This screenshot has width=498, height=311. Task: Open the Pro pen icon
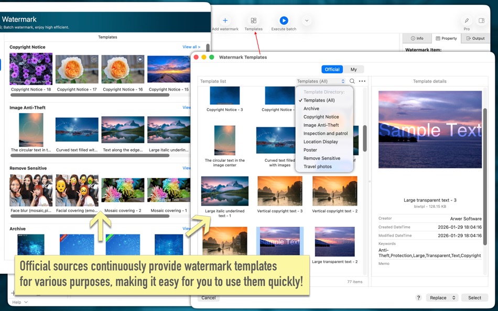coord(466,21)
